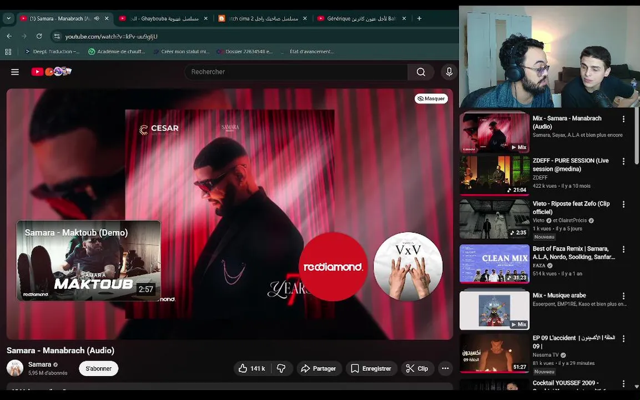Click the YouTube URL address bar
The image size is (640, 400).
pyautogui.click(x=112, y=36)
